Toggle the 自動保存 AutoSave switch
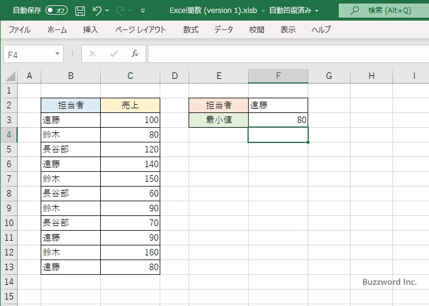 [x=57, y=11]
